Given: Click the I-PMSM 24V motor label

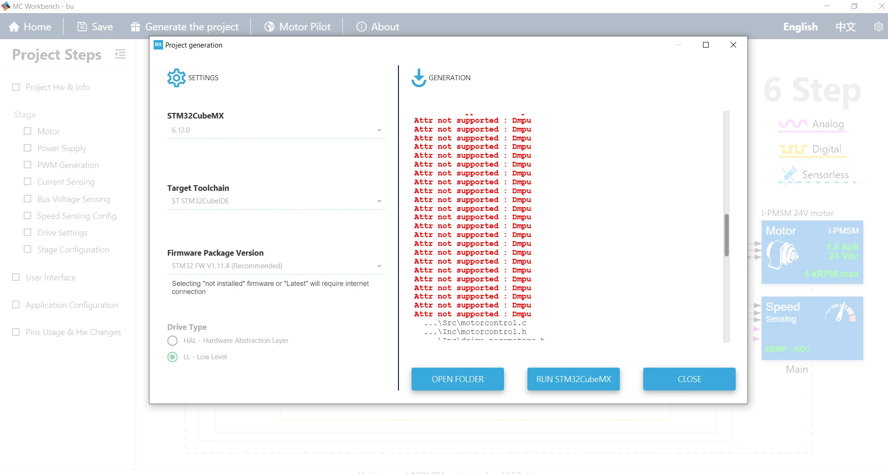Looking at the screenshot, I should pos(797,213).
